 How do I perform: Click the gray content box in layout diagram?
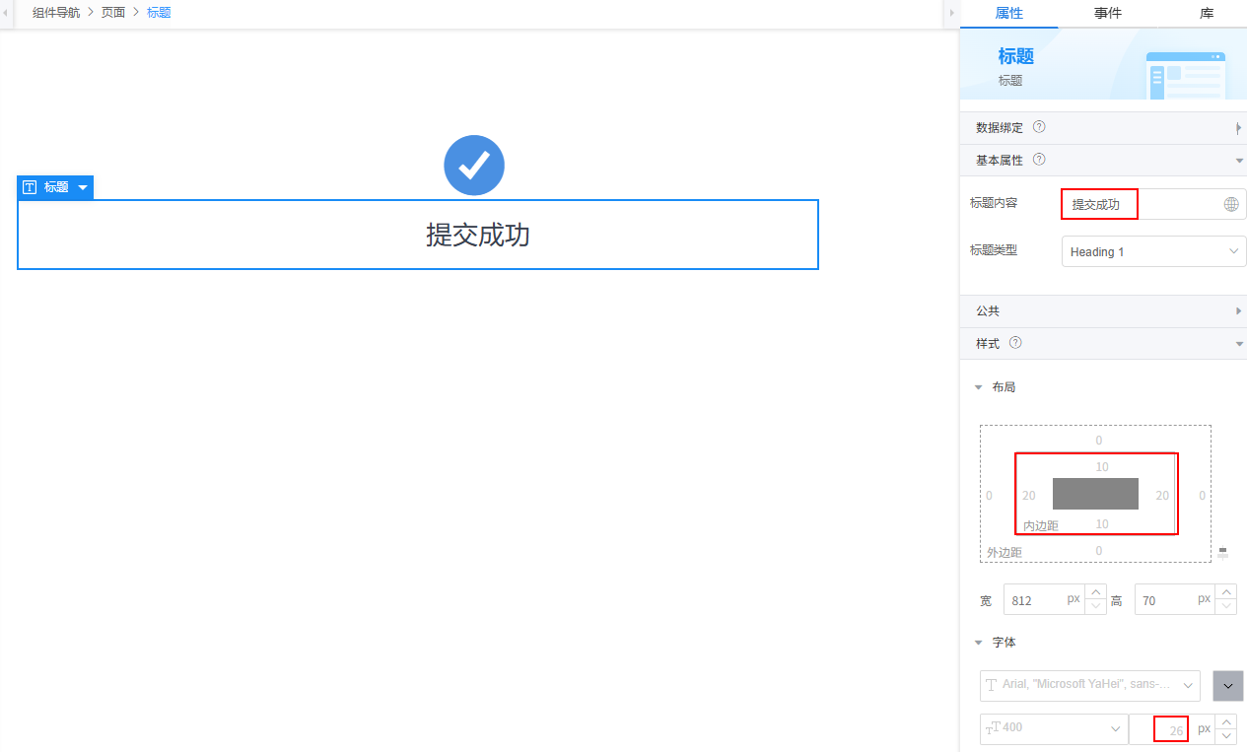click(x=1095, y=494)
